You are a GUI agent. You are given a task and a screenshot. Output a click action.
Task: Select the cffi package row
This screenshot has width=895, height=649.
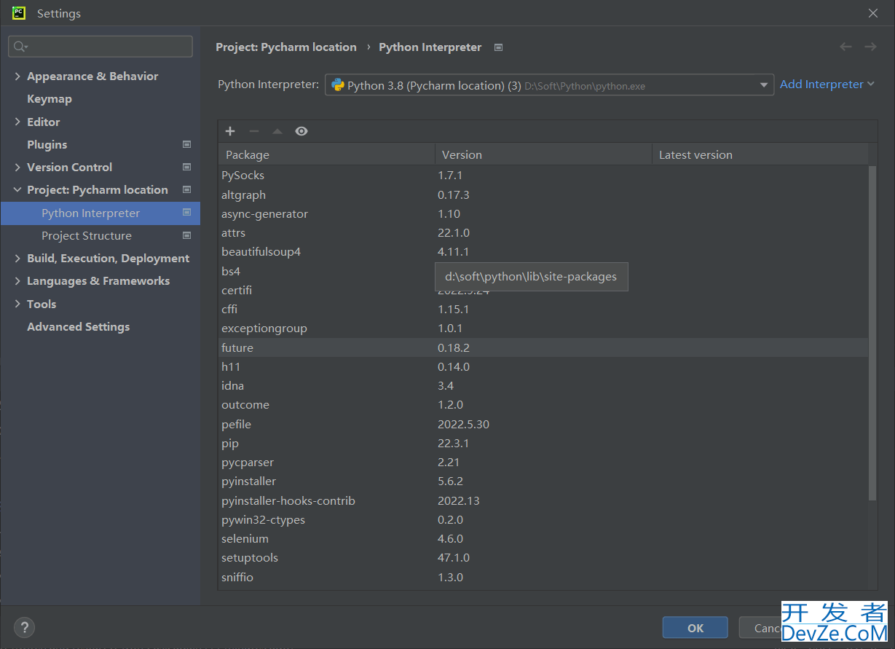coord(543,309)
